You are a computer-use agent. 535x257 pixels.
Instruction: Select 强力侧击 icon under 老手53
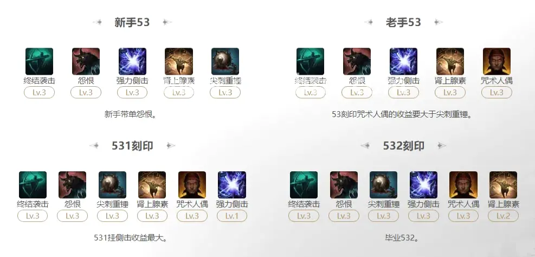pyautogui.click(x=404, y=61)
